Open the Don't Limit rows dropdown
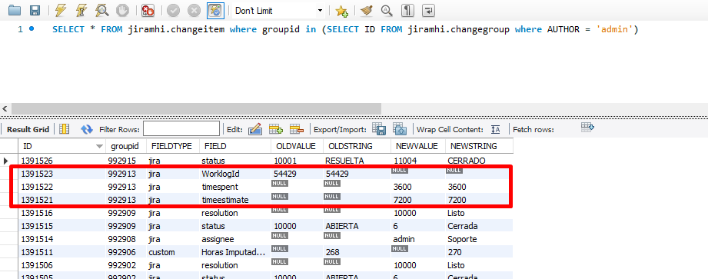708x279 pixels. click(x=278, y=11)
